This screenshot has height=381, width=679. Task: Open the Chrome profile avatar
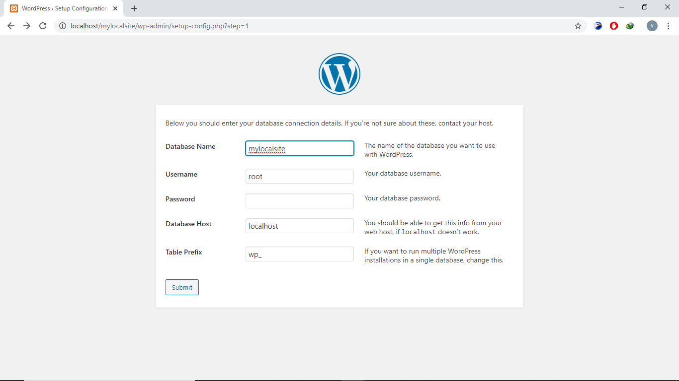click(652, 26)
